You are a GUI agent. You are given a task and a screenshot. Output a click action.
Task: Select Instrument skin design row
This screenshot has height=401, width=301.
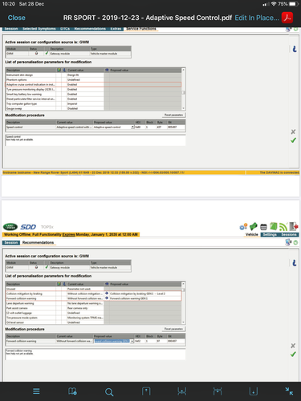tap(94, 75)
